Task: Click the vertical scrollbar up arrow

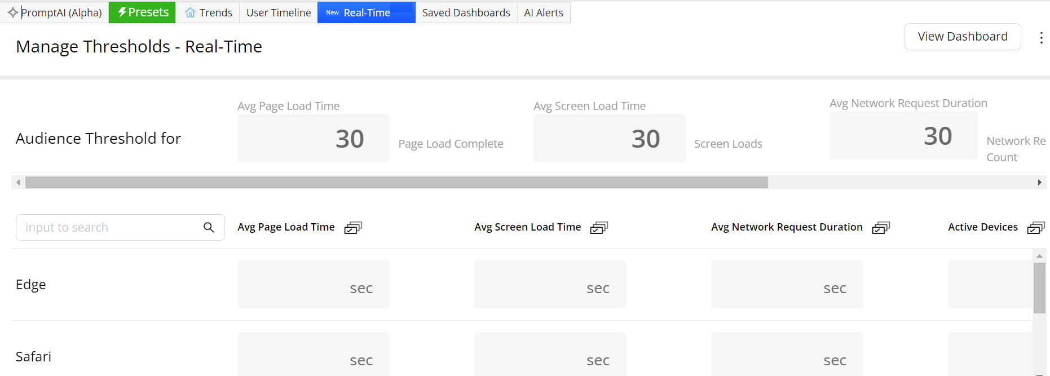Action: [1039, 256]
